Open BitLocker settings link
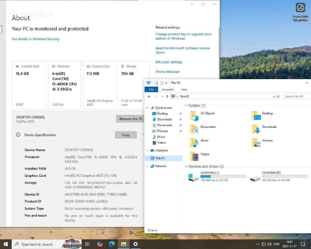 coord(169,62)
